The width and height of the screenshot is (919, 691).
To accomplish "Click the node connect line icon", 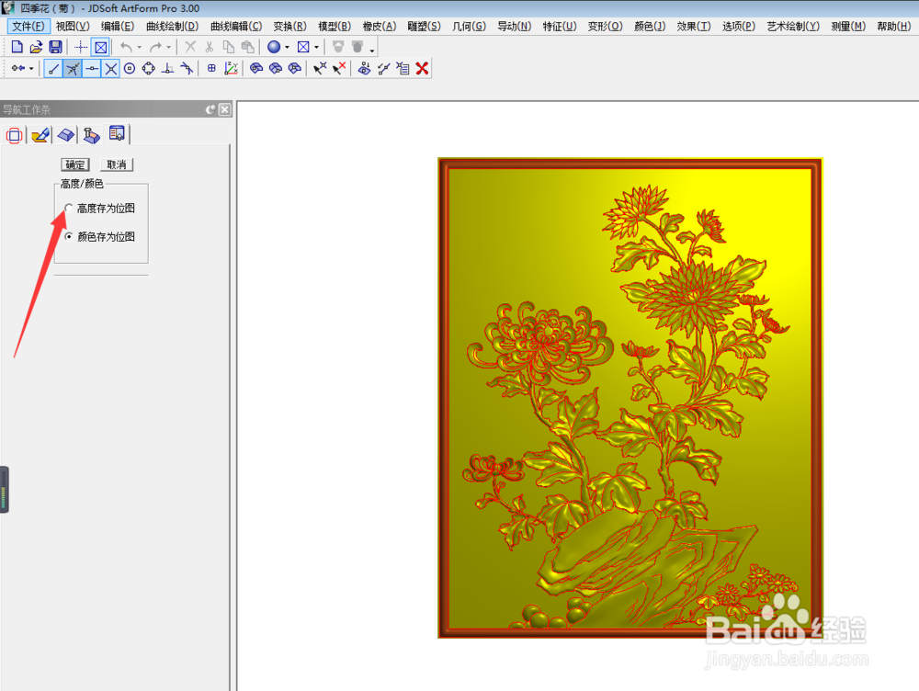I will 383,69.
